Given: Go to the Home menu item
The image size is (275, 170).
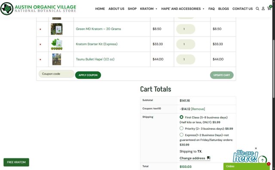Looking at the screenshot, I should click(100, 9).
